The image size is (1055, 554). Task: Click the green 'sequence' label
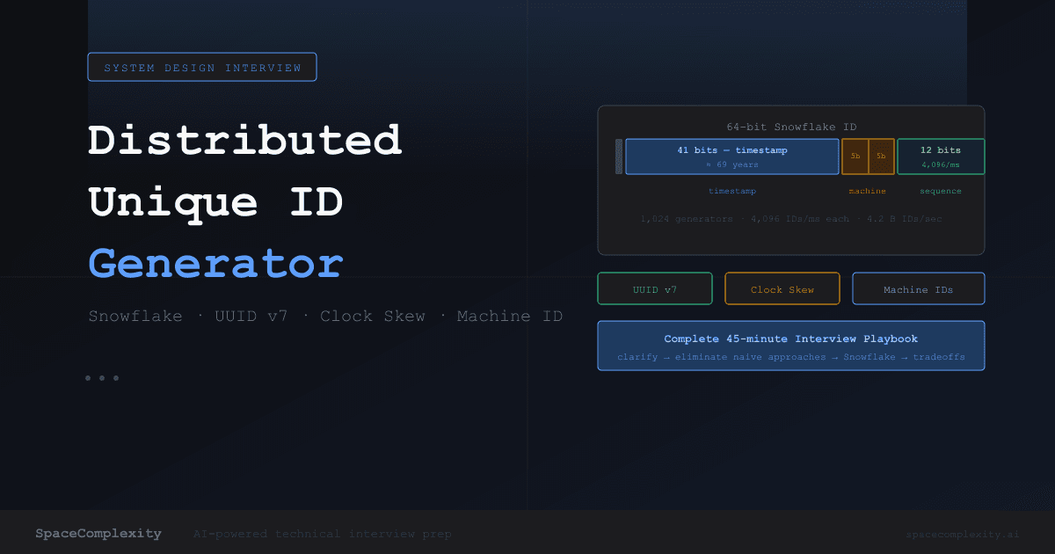pyautogui.click(x=941, y=191)
